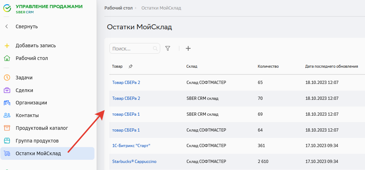365x170 pixels.
Task: Click the pin icon next to Товар
Action: (131, 66)
